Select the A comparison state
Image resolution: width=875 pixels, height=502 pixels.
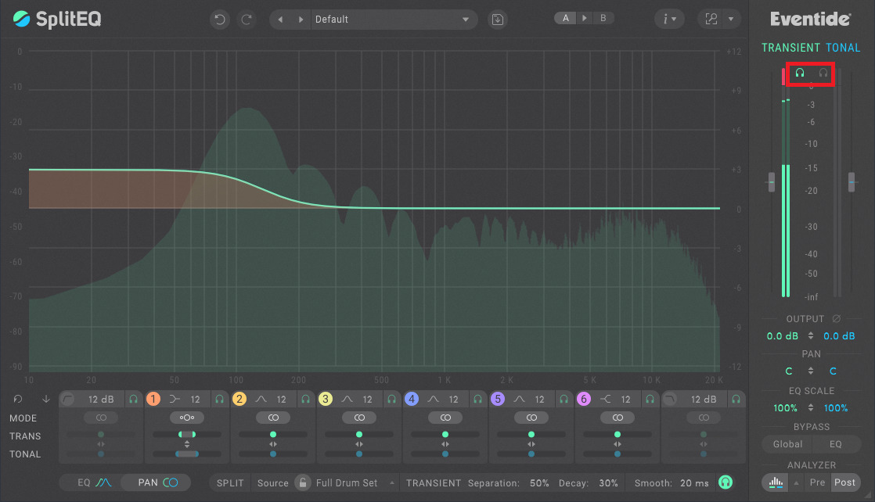[565, 18]
